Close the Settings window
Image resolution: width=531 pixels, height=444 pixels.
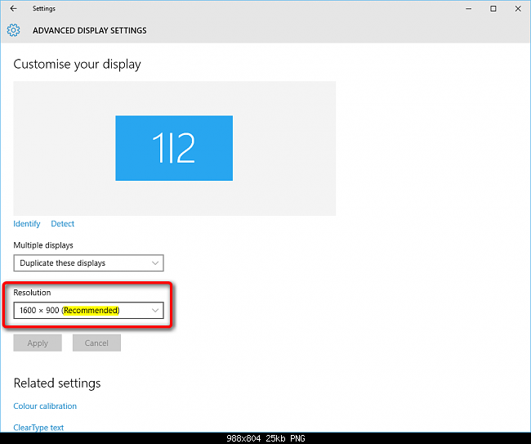point(518,8)
